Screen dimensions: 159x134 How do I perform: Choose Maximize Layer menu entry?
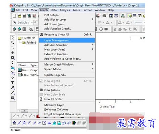pyautogui.click(x=67, y=105)
